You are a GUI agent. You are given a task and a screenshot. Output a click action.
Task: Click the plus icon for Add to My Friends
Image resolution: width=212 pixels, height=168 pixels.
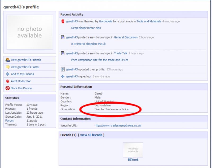point(8,74)
